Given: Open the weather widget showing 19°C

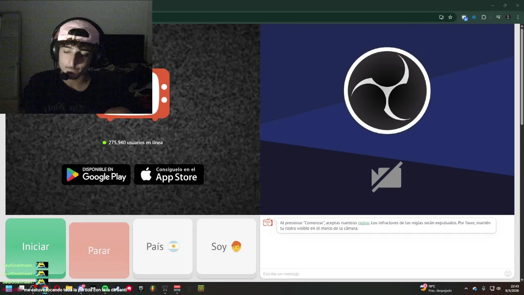Looking at the screenshot, I should (x=436, y=288).
